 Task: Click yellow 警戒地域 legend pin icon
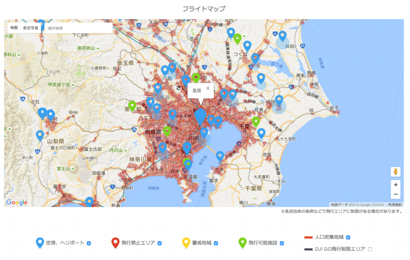[x=186, y=243]
